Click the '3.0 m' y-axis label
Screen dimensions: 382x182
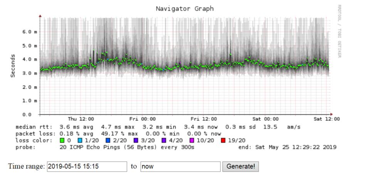point(30,73)
